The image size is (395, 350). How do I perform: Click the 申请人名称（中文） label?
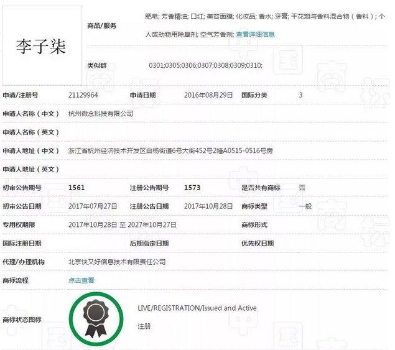click(30, 114)
